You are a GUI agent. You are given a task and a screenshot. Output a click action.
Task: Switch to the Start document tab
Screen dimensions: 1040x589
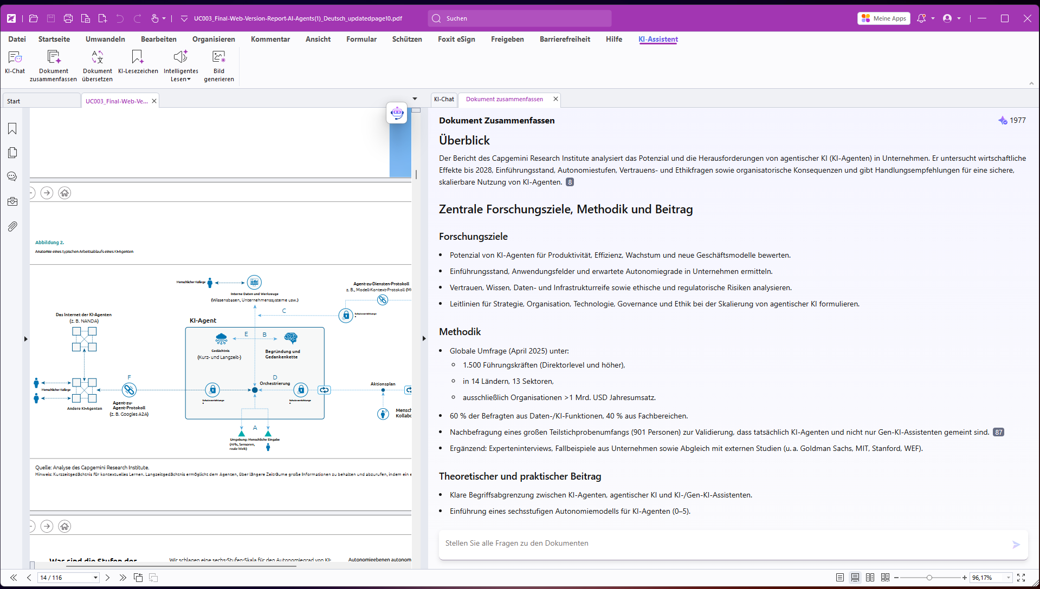click(x=41, y=101)
